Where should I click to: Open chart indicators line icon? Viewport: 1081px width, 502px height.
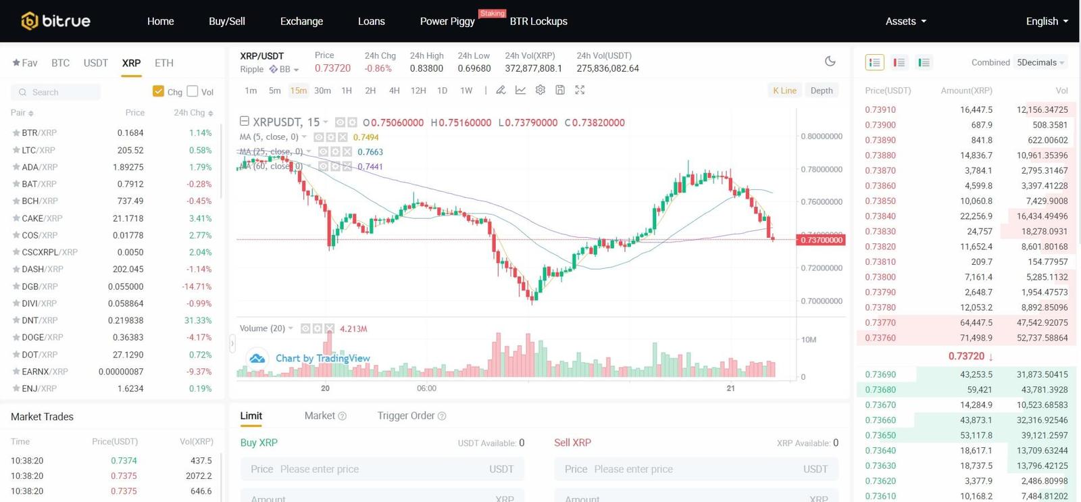click(x=520, y=90)
